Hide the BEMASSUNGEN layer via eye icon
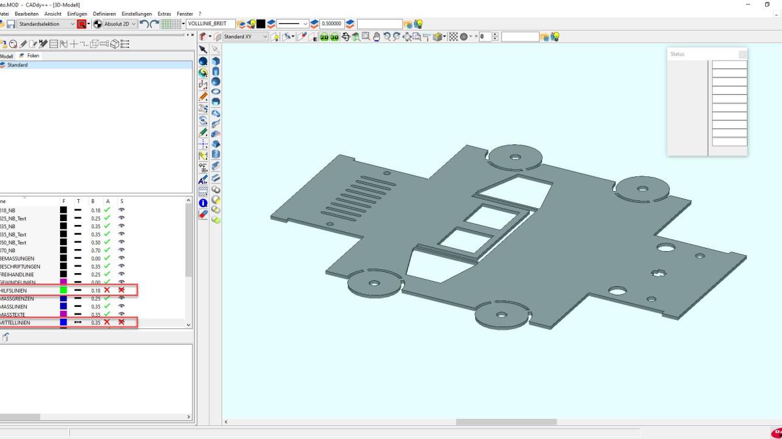 [121, 258]
